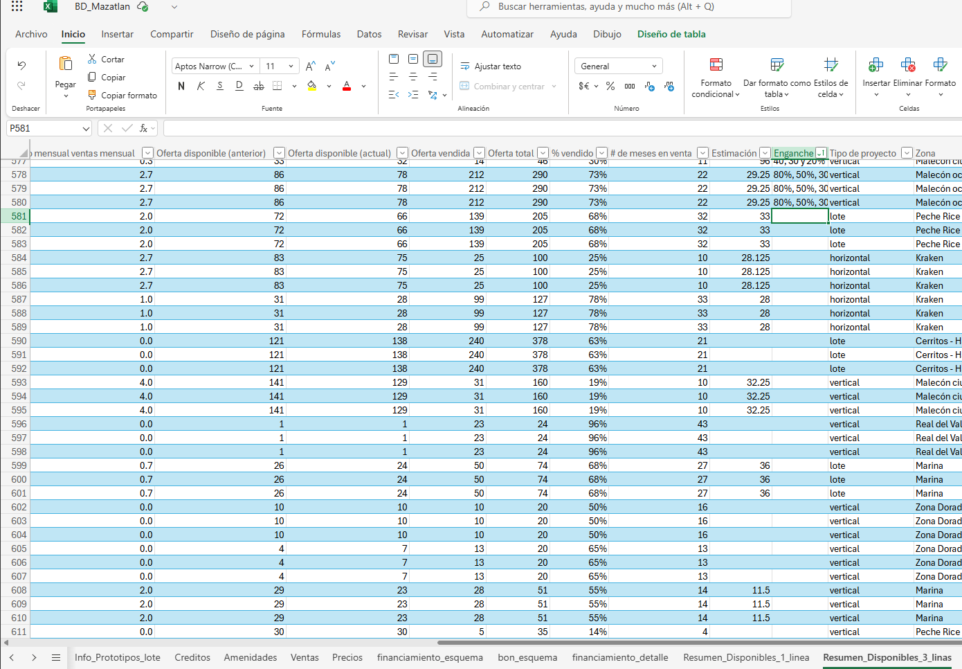Image resolution: width=962 pixels, height=669 pixels.
Task: Toggle underline formatting (S)
Action: click(220, 87)
